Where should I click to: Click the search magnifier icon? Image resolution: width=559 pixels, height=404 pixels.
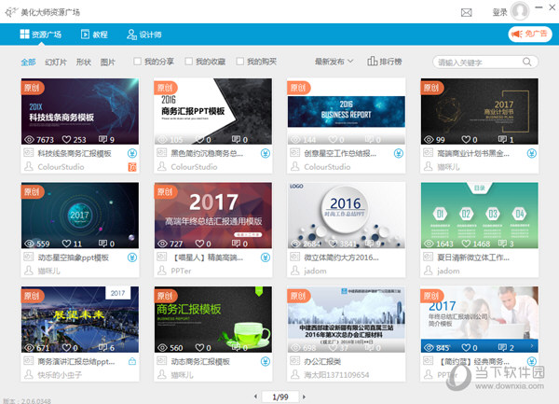(526, 62)
